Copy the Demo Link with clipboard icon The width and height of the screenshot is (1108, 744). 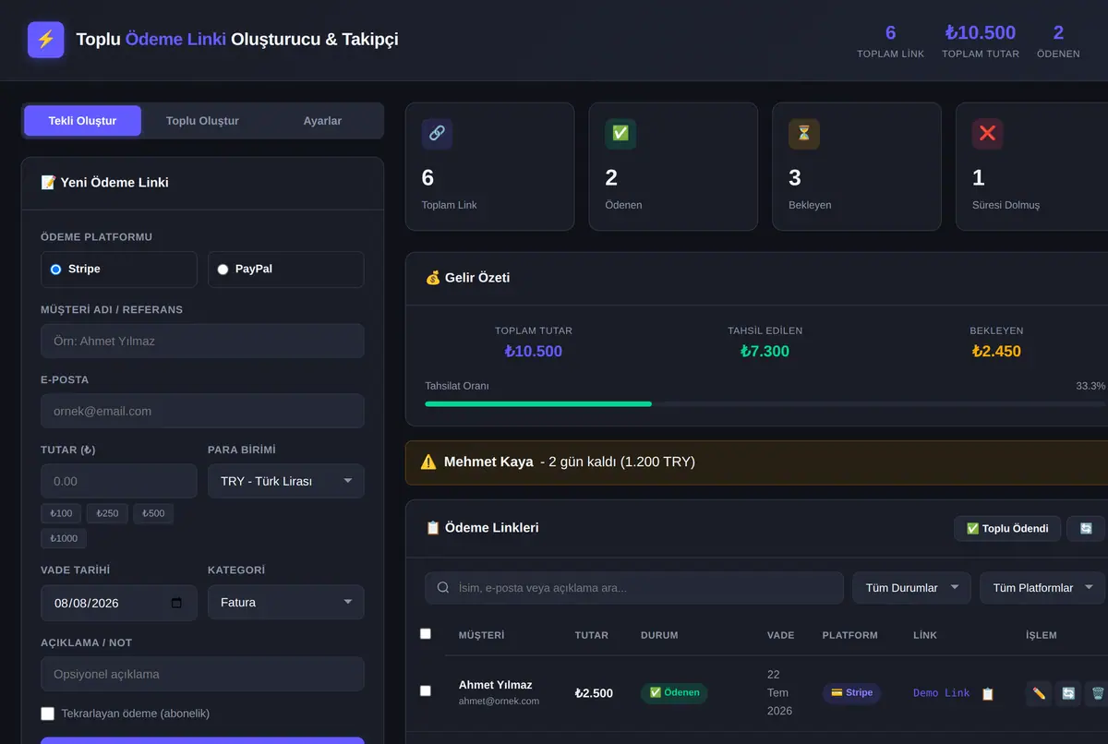coord(988,693)
